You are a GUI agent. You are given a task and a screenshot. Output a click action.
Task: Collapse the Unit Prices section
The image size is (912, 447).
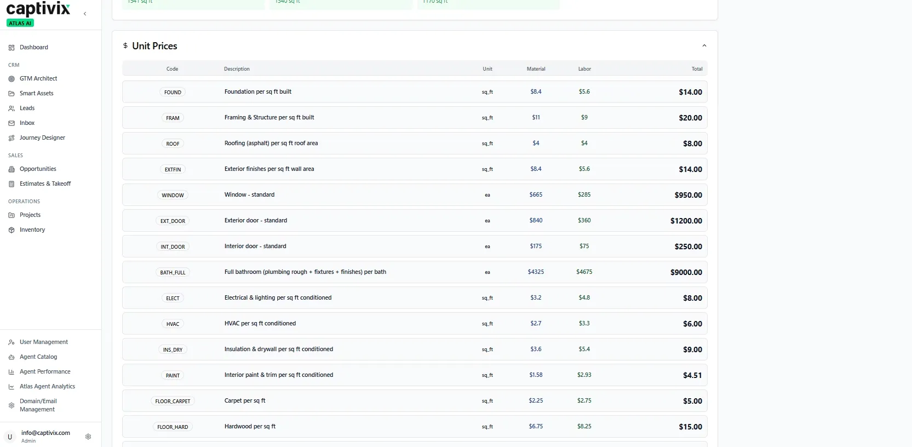[x=704, y=46]
